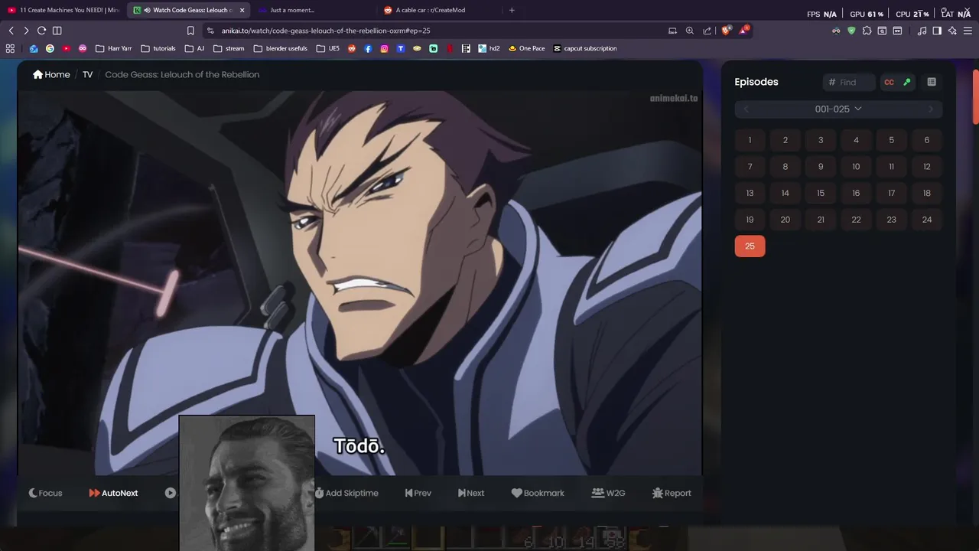Go to previous episode with Prev
The height and width of the screenshot is (551, 979).
[x=418, y=493]
